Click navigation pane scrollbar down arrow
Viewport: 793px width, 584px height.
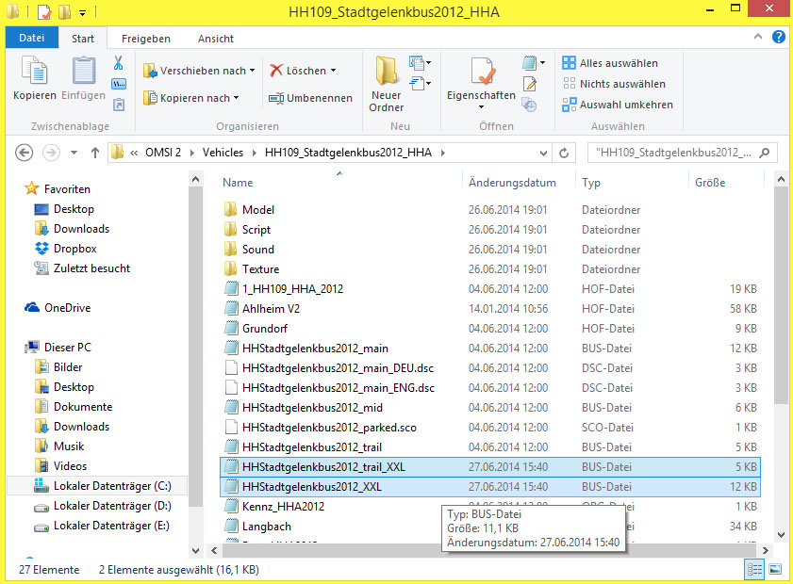coord(196,551)
